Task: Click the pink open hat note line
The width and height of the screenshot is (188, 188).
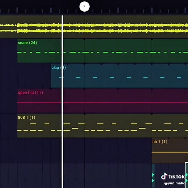Action: tap(103, 102)
